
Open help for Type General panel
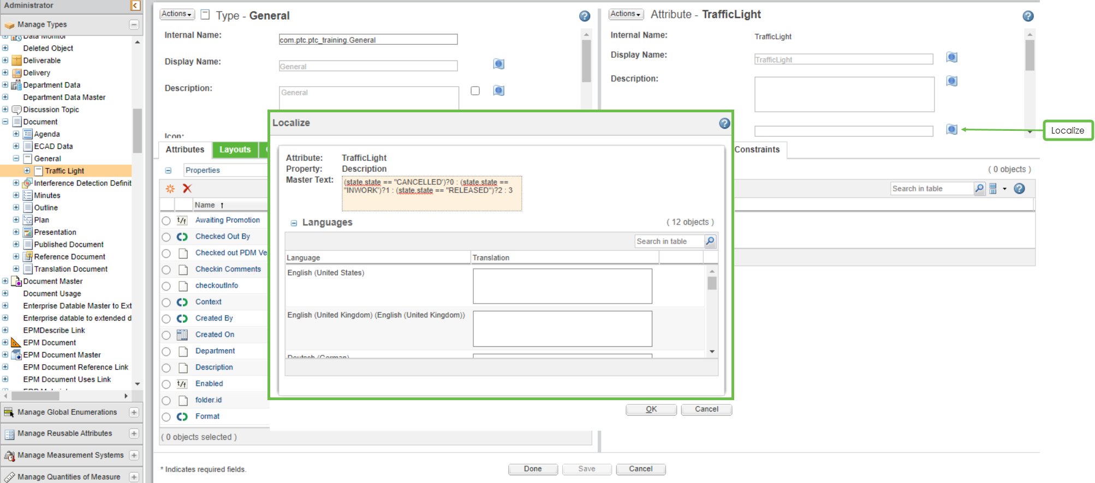point(584,16)
